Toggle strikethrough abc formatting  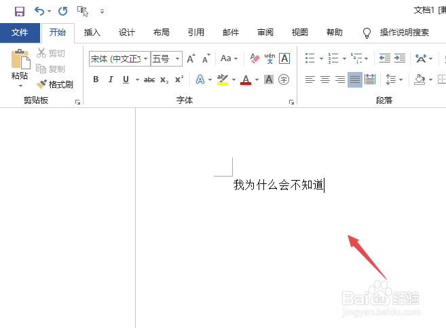pyautogui.click(x=149, y=79)
